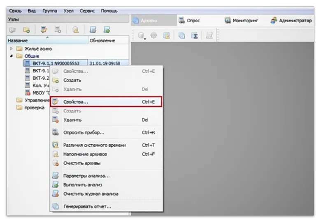Click the Наполнение архивов icon

point(56,154)
